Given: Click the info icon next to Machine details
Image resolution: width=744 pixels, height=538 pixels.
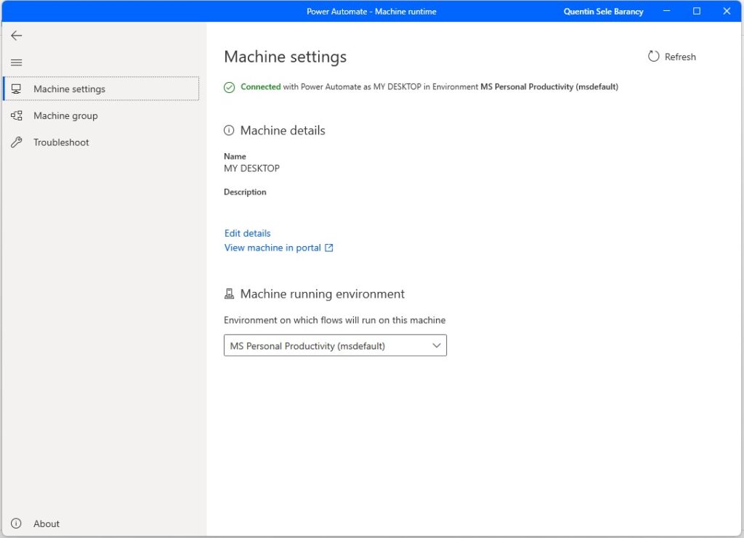Looking at the screenshot, I should point(229,131).
